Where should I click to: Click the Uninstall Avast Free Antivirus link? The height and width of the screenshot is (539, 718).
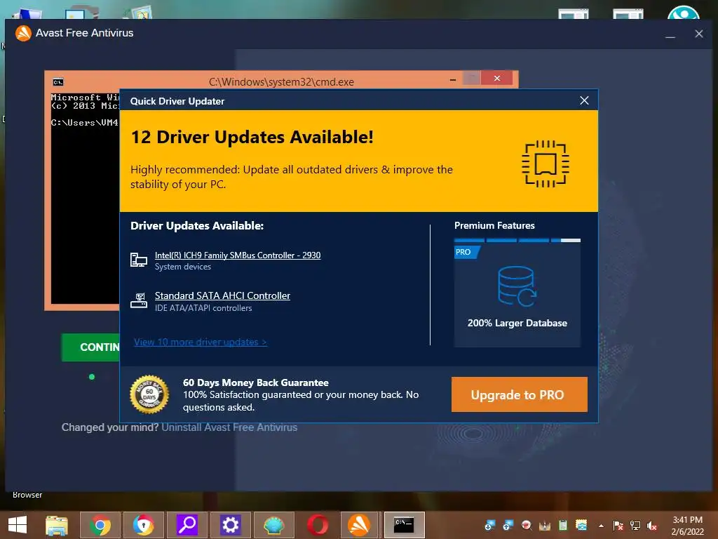coord(229,427)
